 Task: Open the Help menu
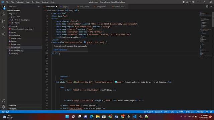(52, 2)
